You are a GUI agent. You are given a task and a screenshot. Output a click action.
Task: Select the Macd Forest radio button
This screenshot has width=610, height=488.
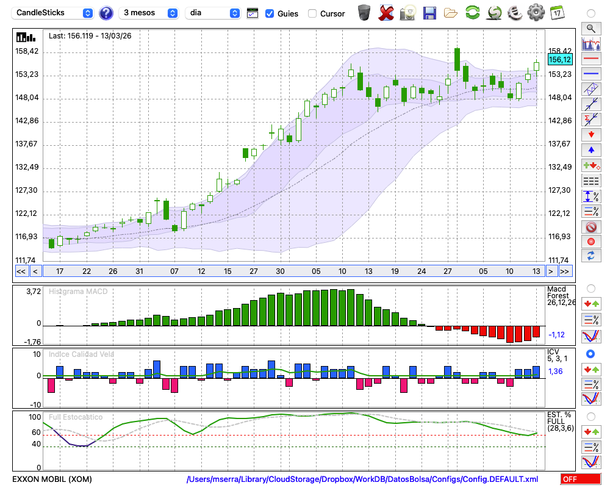[x=590, y=288]
